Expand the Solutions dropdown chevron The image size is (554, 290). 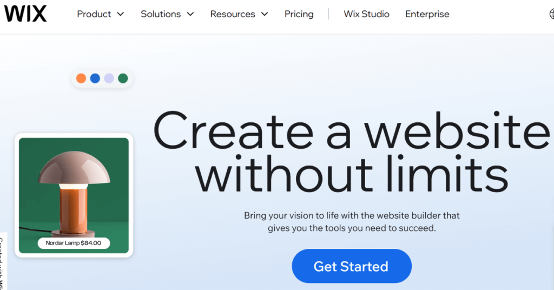pyautogui.click(x=190, y=14)
